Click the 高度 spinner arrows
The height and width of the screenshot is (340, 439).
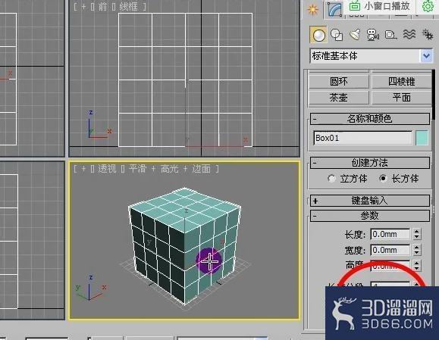pyautogui.click(x=417, y=266)
